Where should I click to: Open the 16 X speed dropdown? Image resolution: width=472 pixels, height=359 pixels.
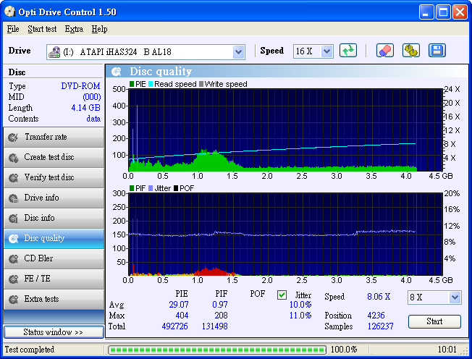pos(326,51)
